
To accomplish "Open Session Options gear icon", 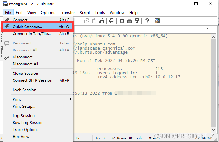I will 122,21.
